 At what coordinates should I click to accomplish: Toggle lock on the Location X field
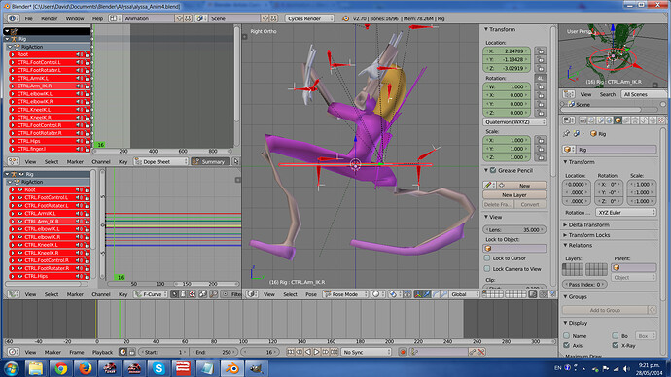[541, 51]
